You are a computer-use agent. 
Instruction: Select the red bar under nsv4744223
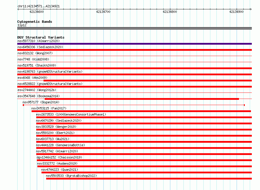point(147,172)
